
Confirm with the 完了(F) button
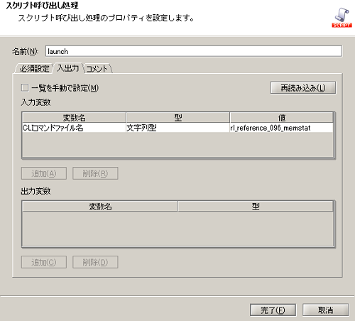(x=273, y=310)
